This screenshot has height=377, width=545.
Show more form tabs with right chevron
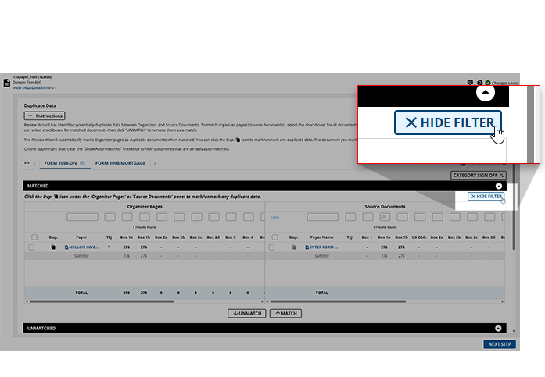point(155,163)
